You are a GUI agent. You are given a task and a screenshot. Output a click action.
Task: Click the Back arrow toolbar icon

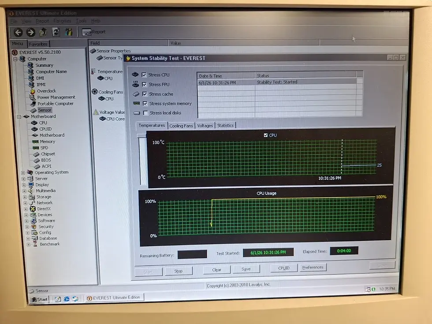point(18,32)
